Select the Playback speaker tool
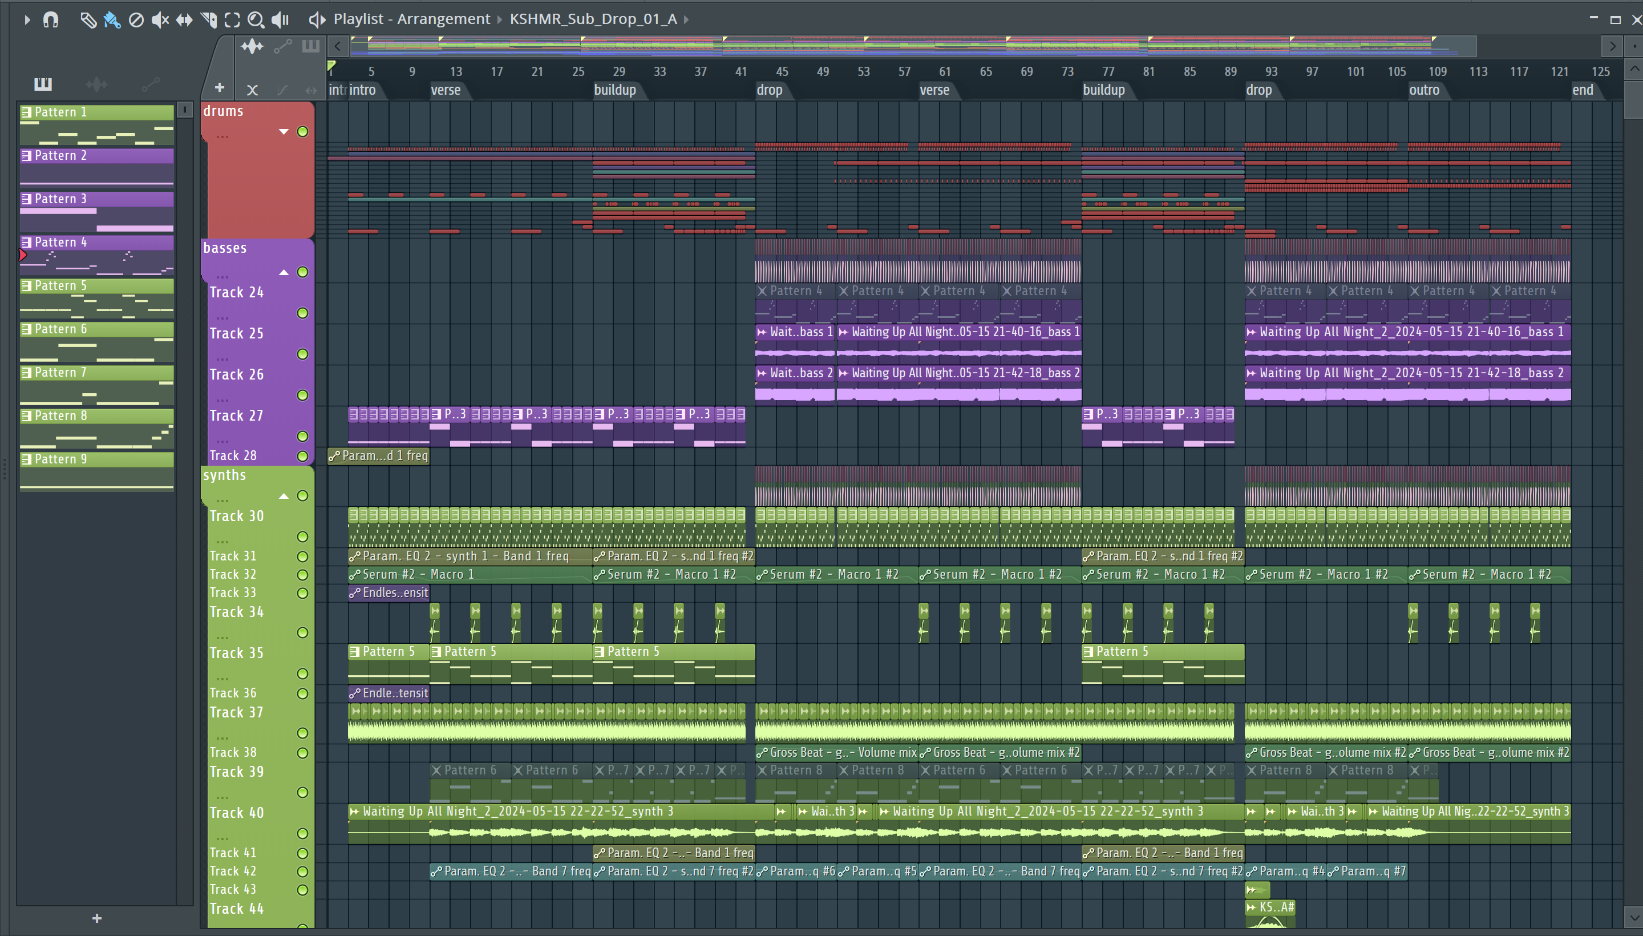 [x=280, y=19]
